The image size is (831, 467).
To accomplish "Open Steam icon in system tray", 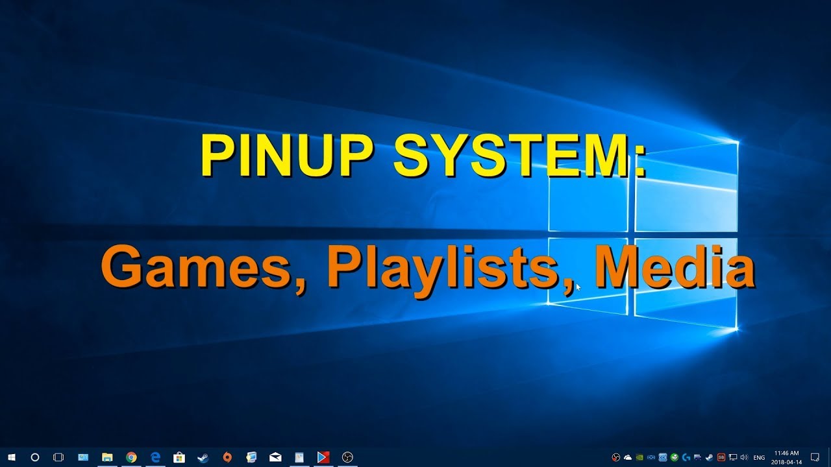I will (710, 457).
